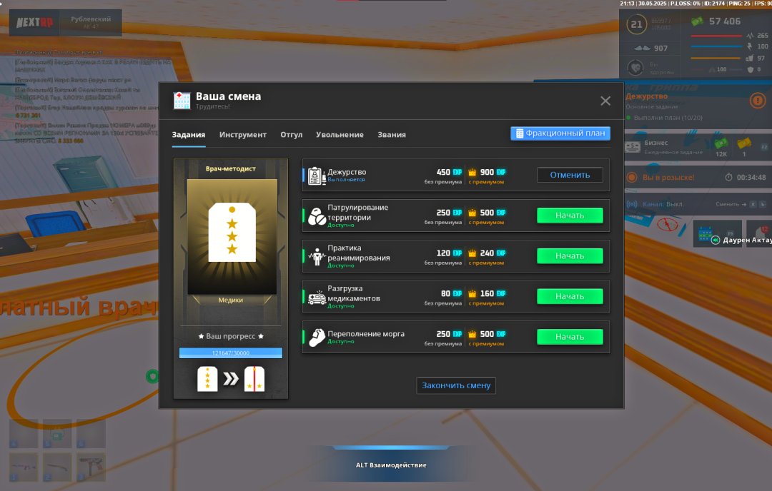Start Патрулирование территории task
Viewport: 772px width, 491px height.
[570, 216]
